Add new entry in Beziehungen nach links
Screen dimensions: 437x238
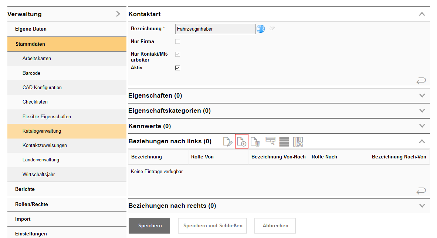[x=241, y=141]
